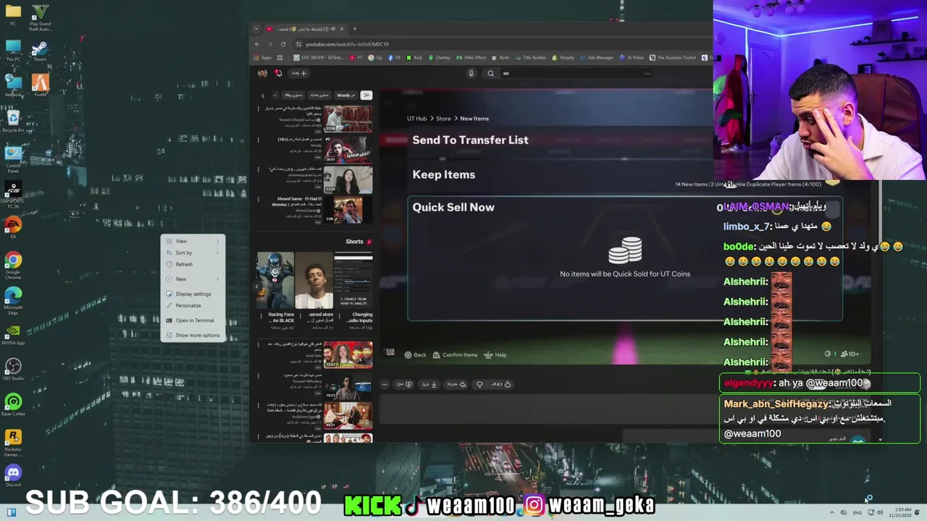
Task: Open Apps bookmark in Chrome bookmarks bar
Action: [x=263, y=58]
